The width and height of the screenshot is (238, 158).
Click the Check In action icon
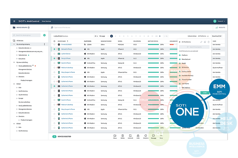145,136
